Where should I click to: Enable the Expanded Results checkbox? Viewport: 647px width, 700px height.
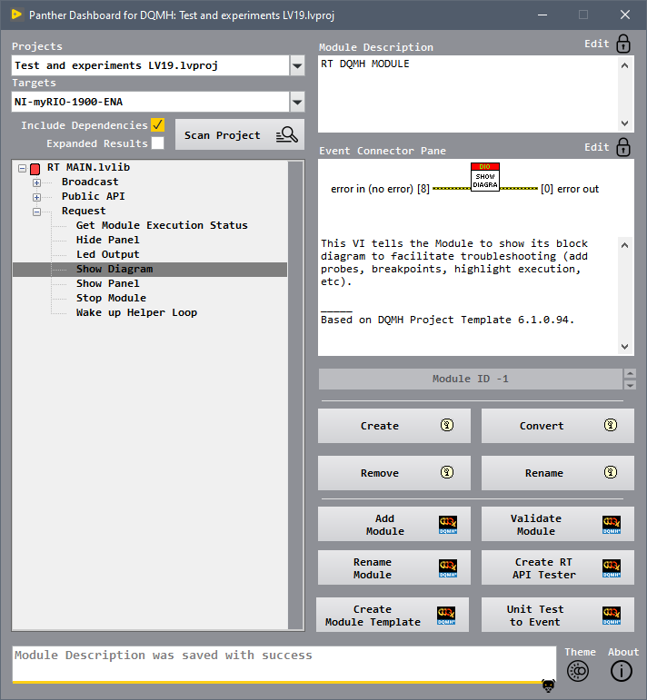[158, 143]
